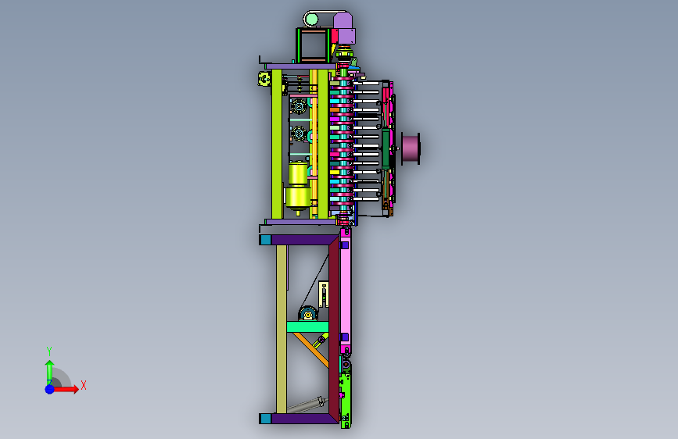678x439 pixels.
Task: Select the purple motor atop the machine
Action: [344, 27]
